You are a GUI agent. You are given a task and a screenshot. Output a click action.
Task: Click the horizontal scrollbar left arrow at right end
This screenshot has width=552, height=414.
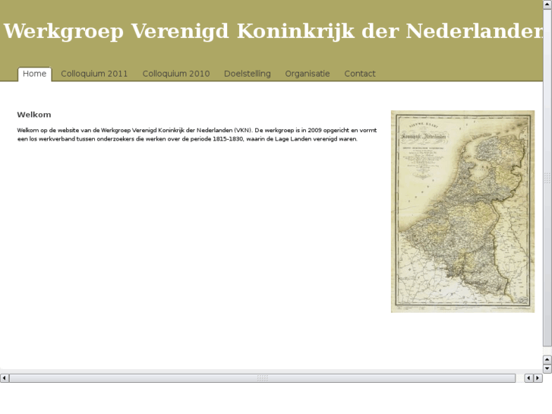[x=528, y=378]
